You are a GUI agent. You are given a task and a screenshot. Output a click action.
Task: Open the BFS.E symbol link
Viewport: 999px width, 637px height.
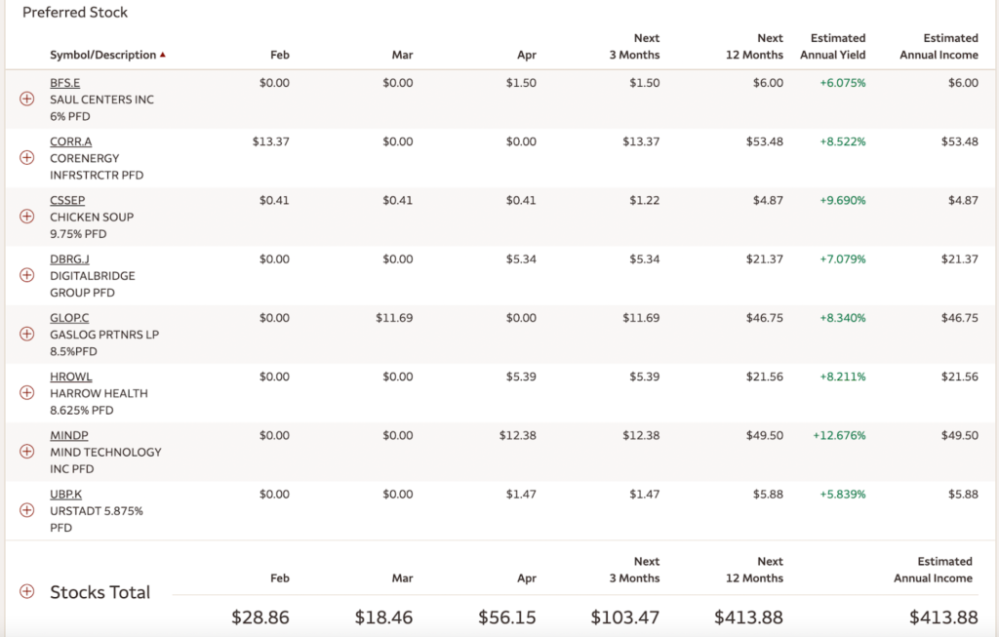[x=65, y=83]
